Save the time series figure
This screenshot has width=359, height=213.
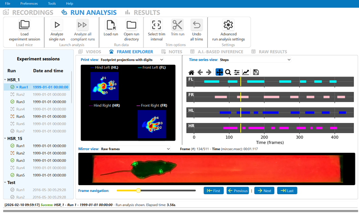coord(256,72)
